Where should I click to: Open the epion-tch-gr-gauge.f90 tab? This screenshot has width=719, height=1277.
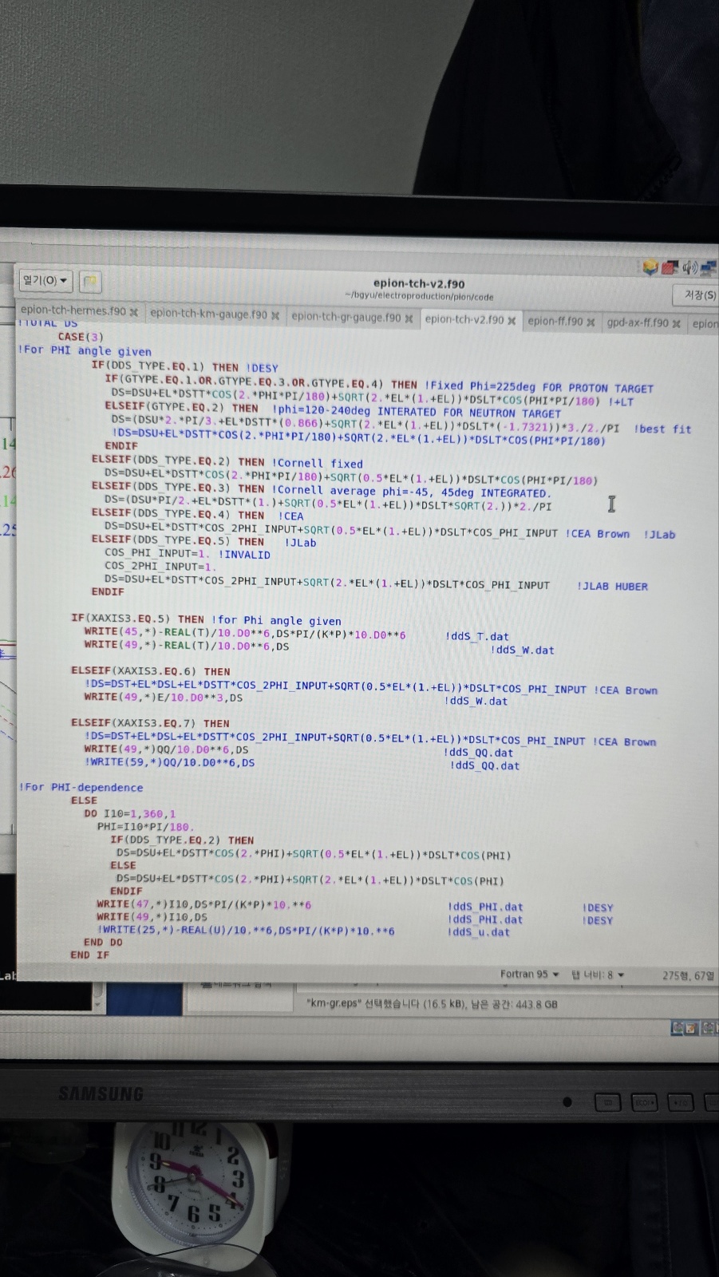click(346, 317)
